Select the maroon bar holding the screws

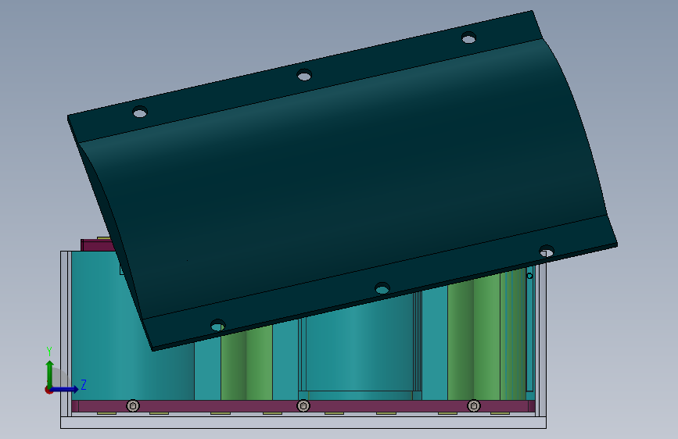(303, 406)
